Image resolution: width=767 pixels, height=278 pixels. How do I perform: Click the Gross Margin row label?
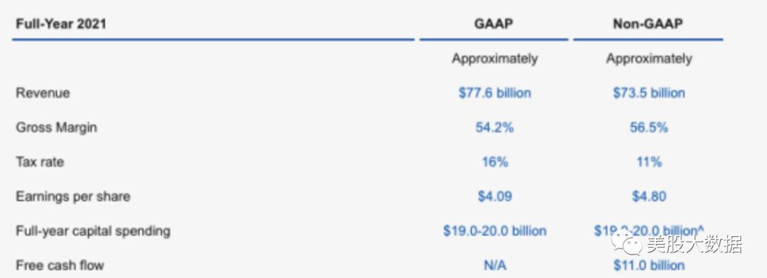click(x=56, y=128)
